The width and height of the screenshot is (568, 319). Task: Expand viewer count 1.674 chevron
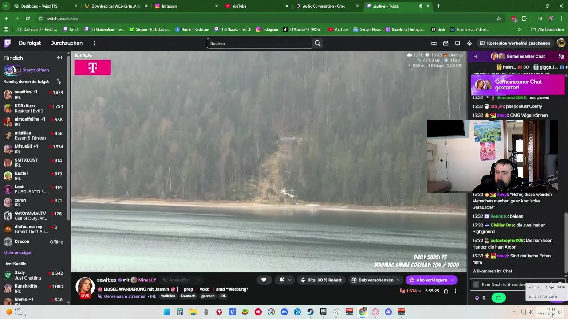pyautogui.click(x=420, y=291)
